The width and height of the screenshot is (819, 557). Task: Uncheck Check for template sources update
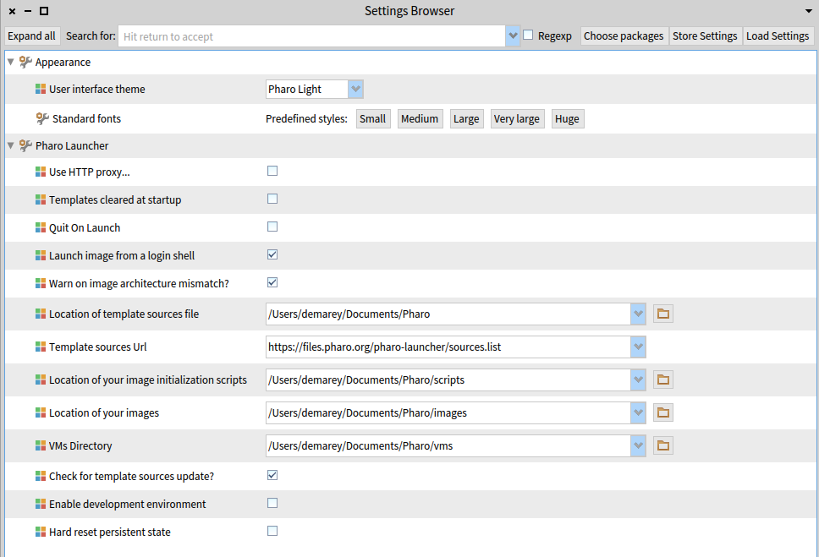pyautogui.click(x=272, y=475)
